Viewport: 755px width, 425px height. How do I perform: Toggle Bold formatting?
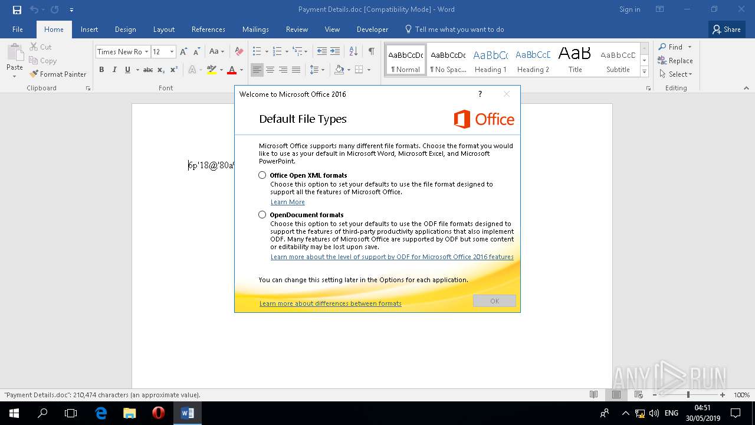click(101, 70)
